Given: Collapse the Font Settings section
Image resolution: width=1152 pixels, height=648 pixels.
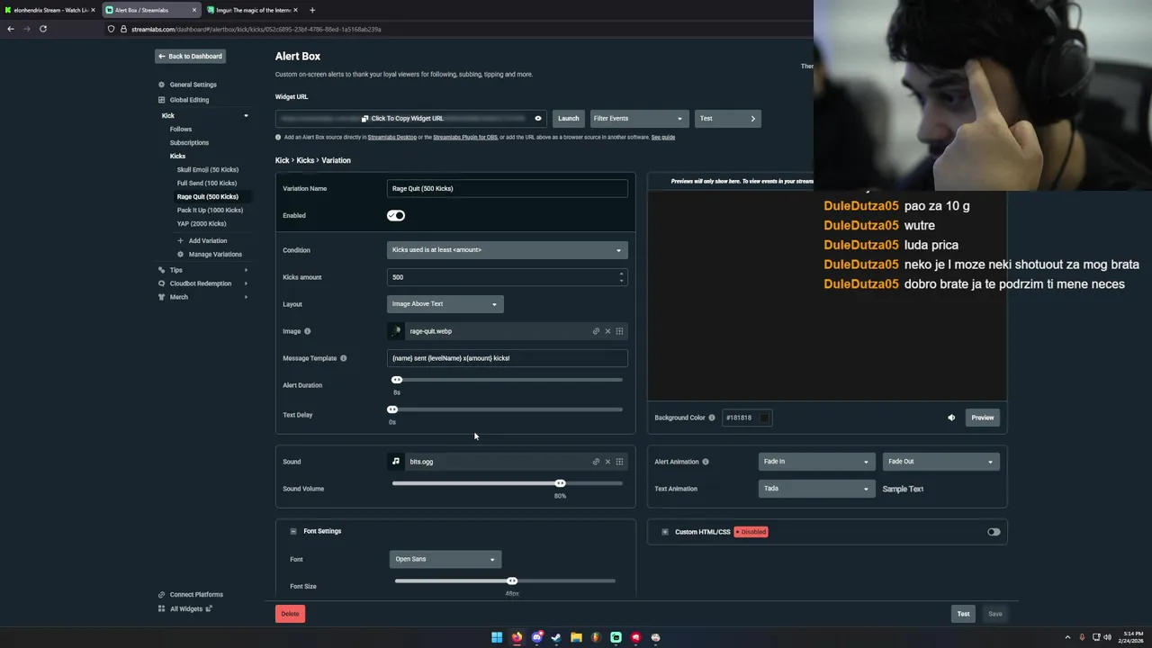Looking at the screenshot, I should pos(293,531).
